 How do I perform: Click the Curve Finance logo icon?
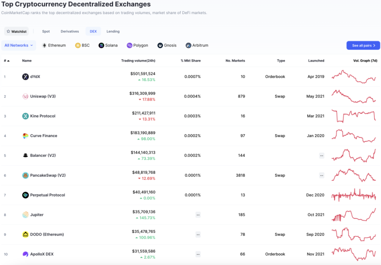[x=25, y=136]
